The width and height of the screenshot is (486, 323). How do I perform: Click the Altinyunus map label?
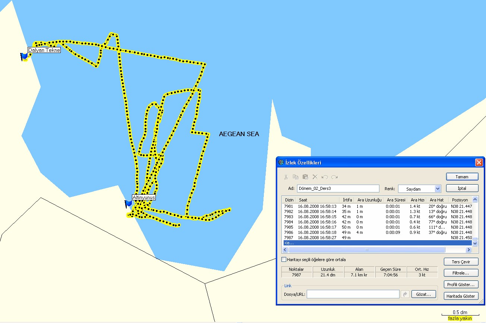click(144, 197)
